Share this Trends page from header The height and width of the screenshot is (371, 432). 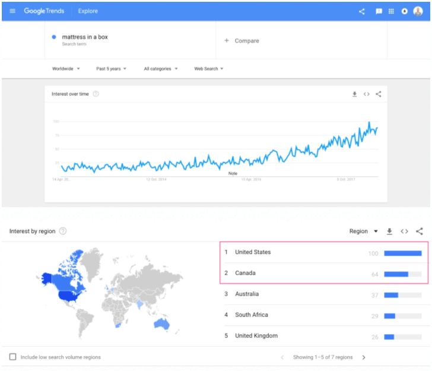point(362,11)
